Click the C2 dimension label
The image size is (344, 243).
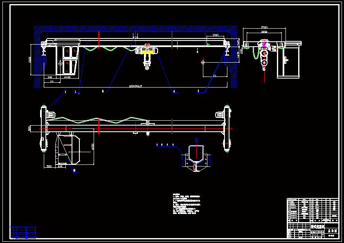pyautogui.click(x=52, y=81)
